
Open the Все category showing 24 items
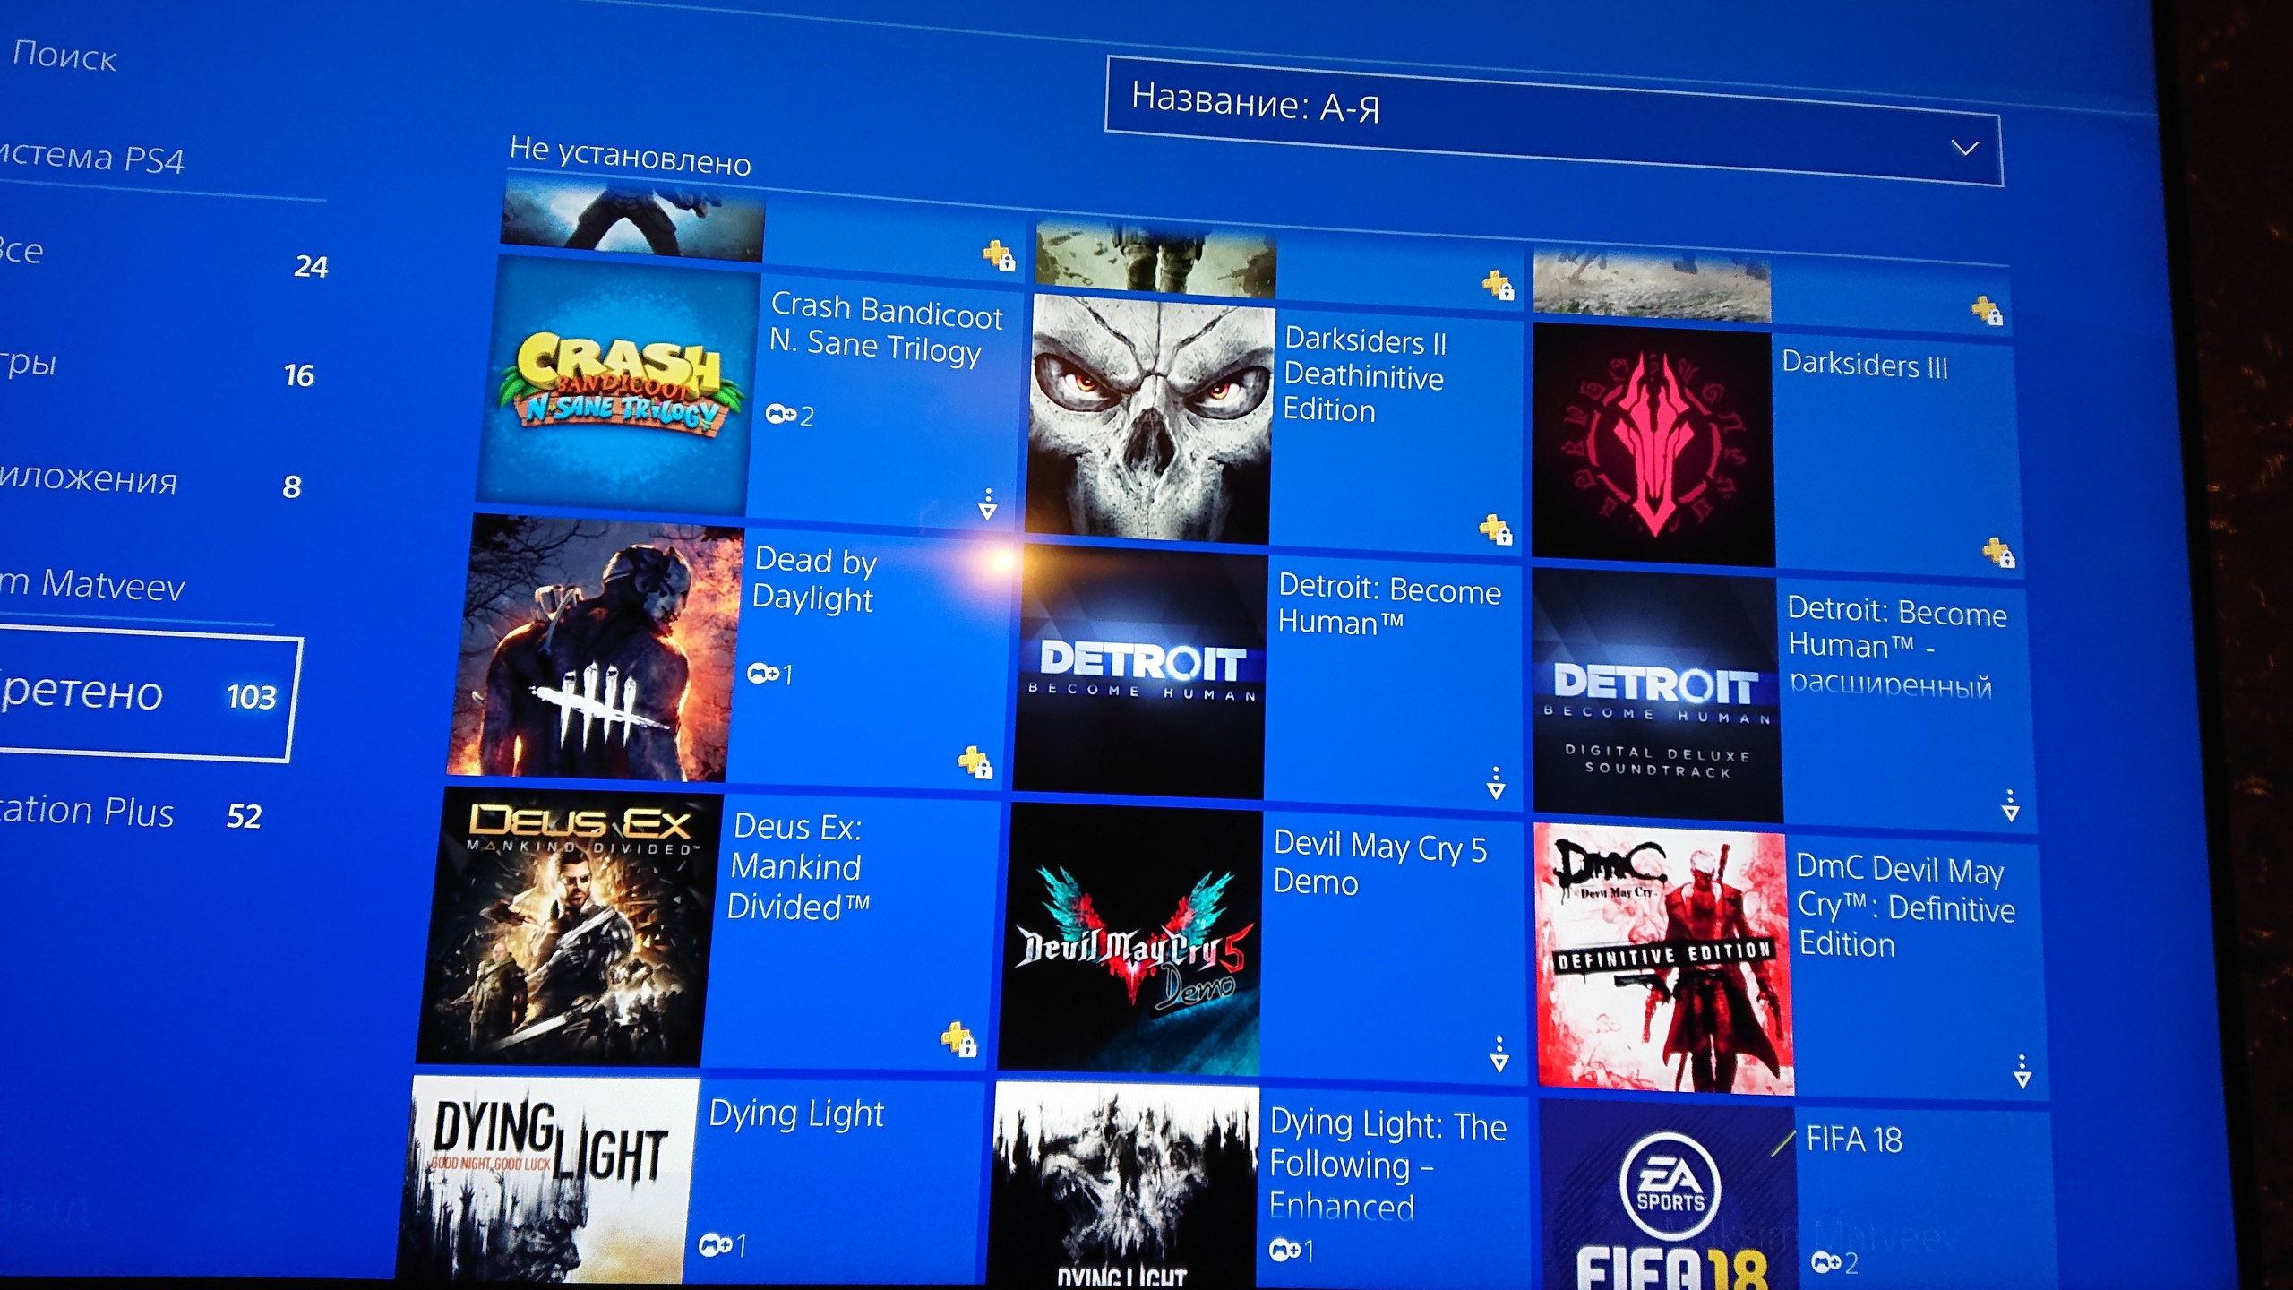[161, 257]
